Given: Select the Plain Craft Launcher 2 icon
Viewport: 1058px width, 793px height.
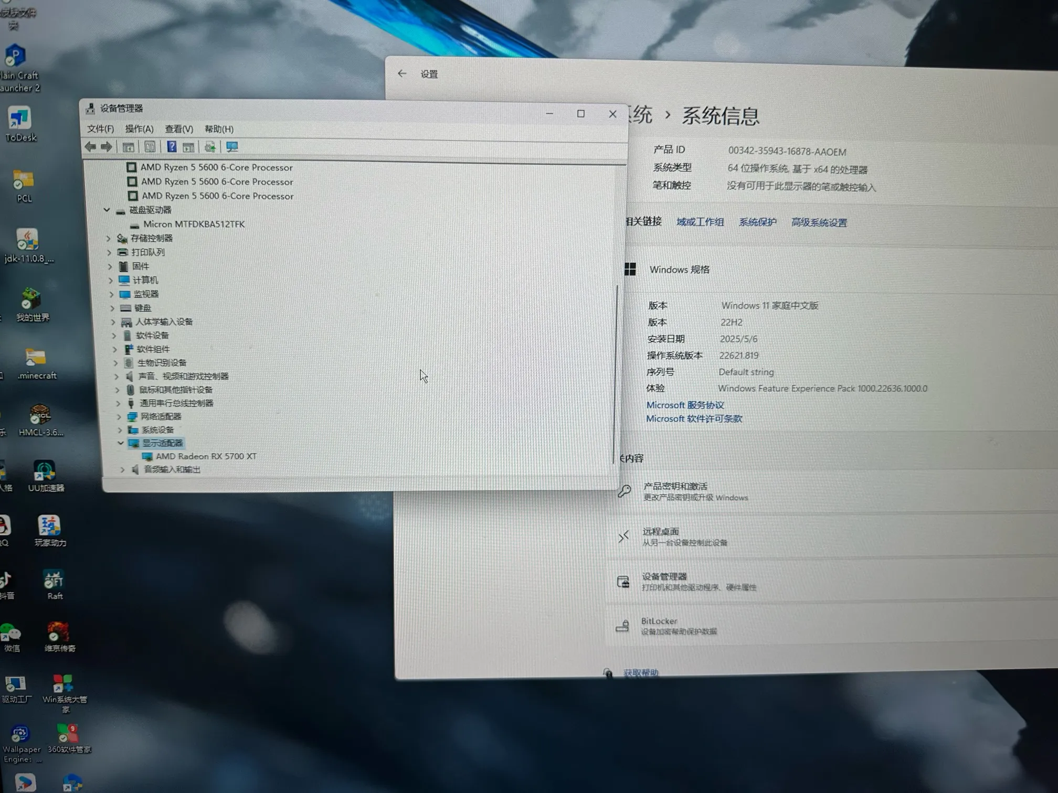Looking at the screenshot, I should click(18, 68).
